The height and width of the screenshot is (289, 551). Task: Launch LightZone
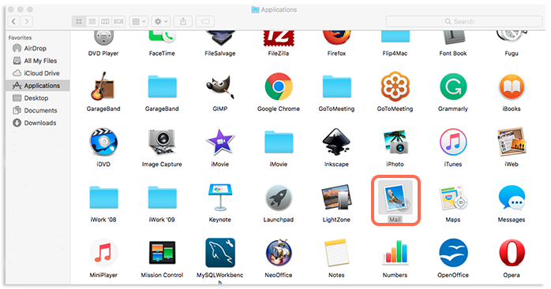[336, 197]
